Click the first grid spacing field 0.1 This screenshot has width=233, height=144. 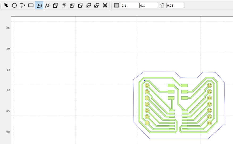click(130, 5)
